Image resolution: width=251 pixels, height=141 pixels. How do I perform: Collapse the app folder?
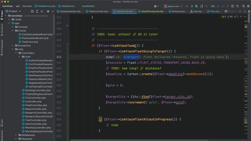(9, 23)
